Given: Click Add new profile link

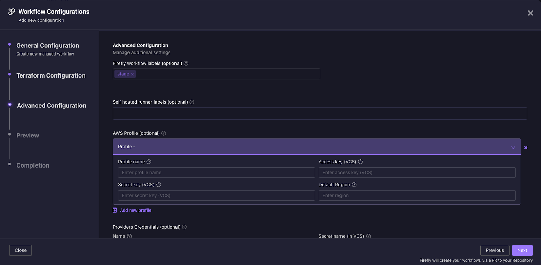Looking at the screenshot, I should [x=136, y=210].
